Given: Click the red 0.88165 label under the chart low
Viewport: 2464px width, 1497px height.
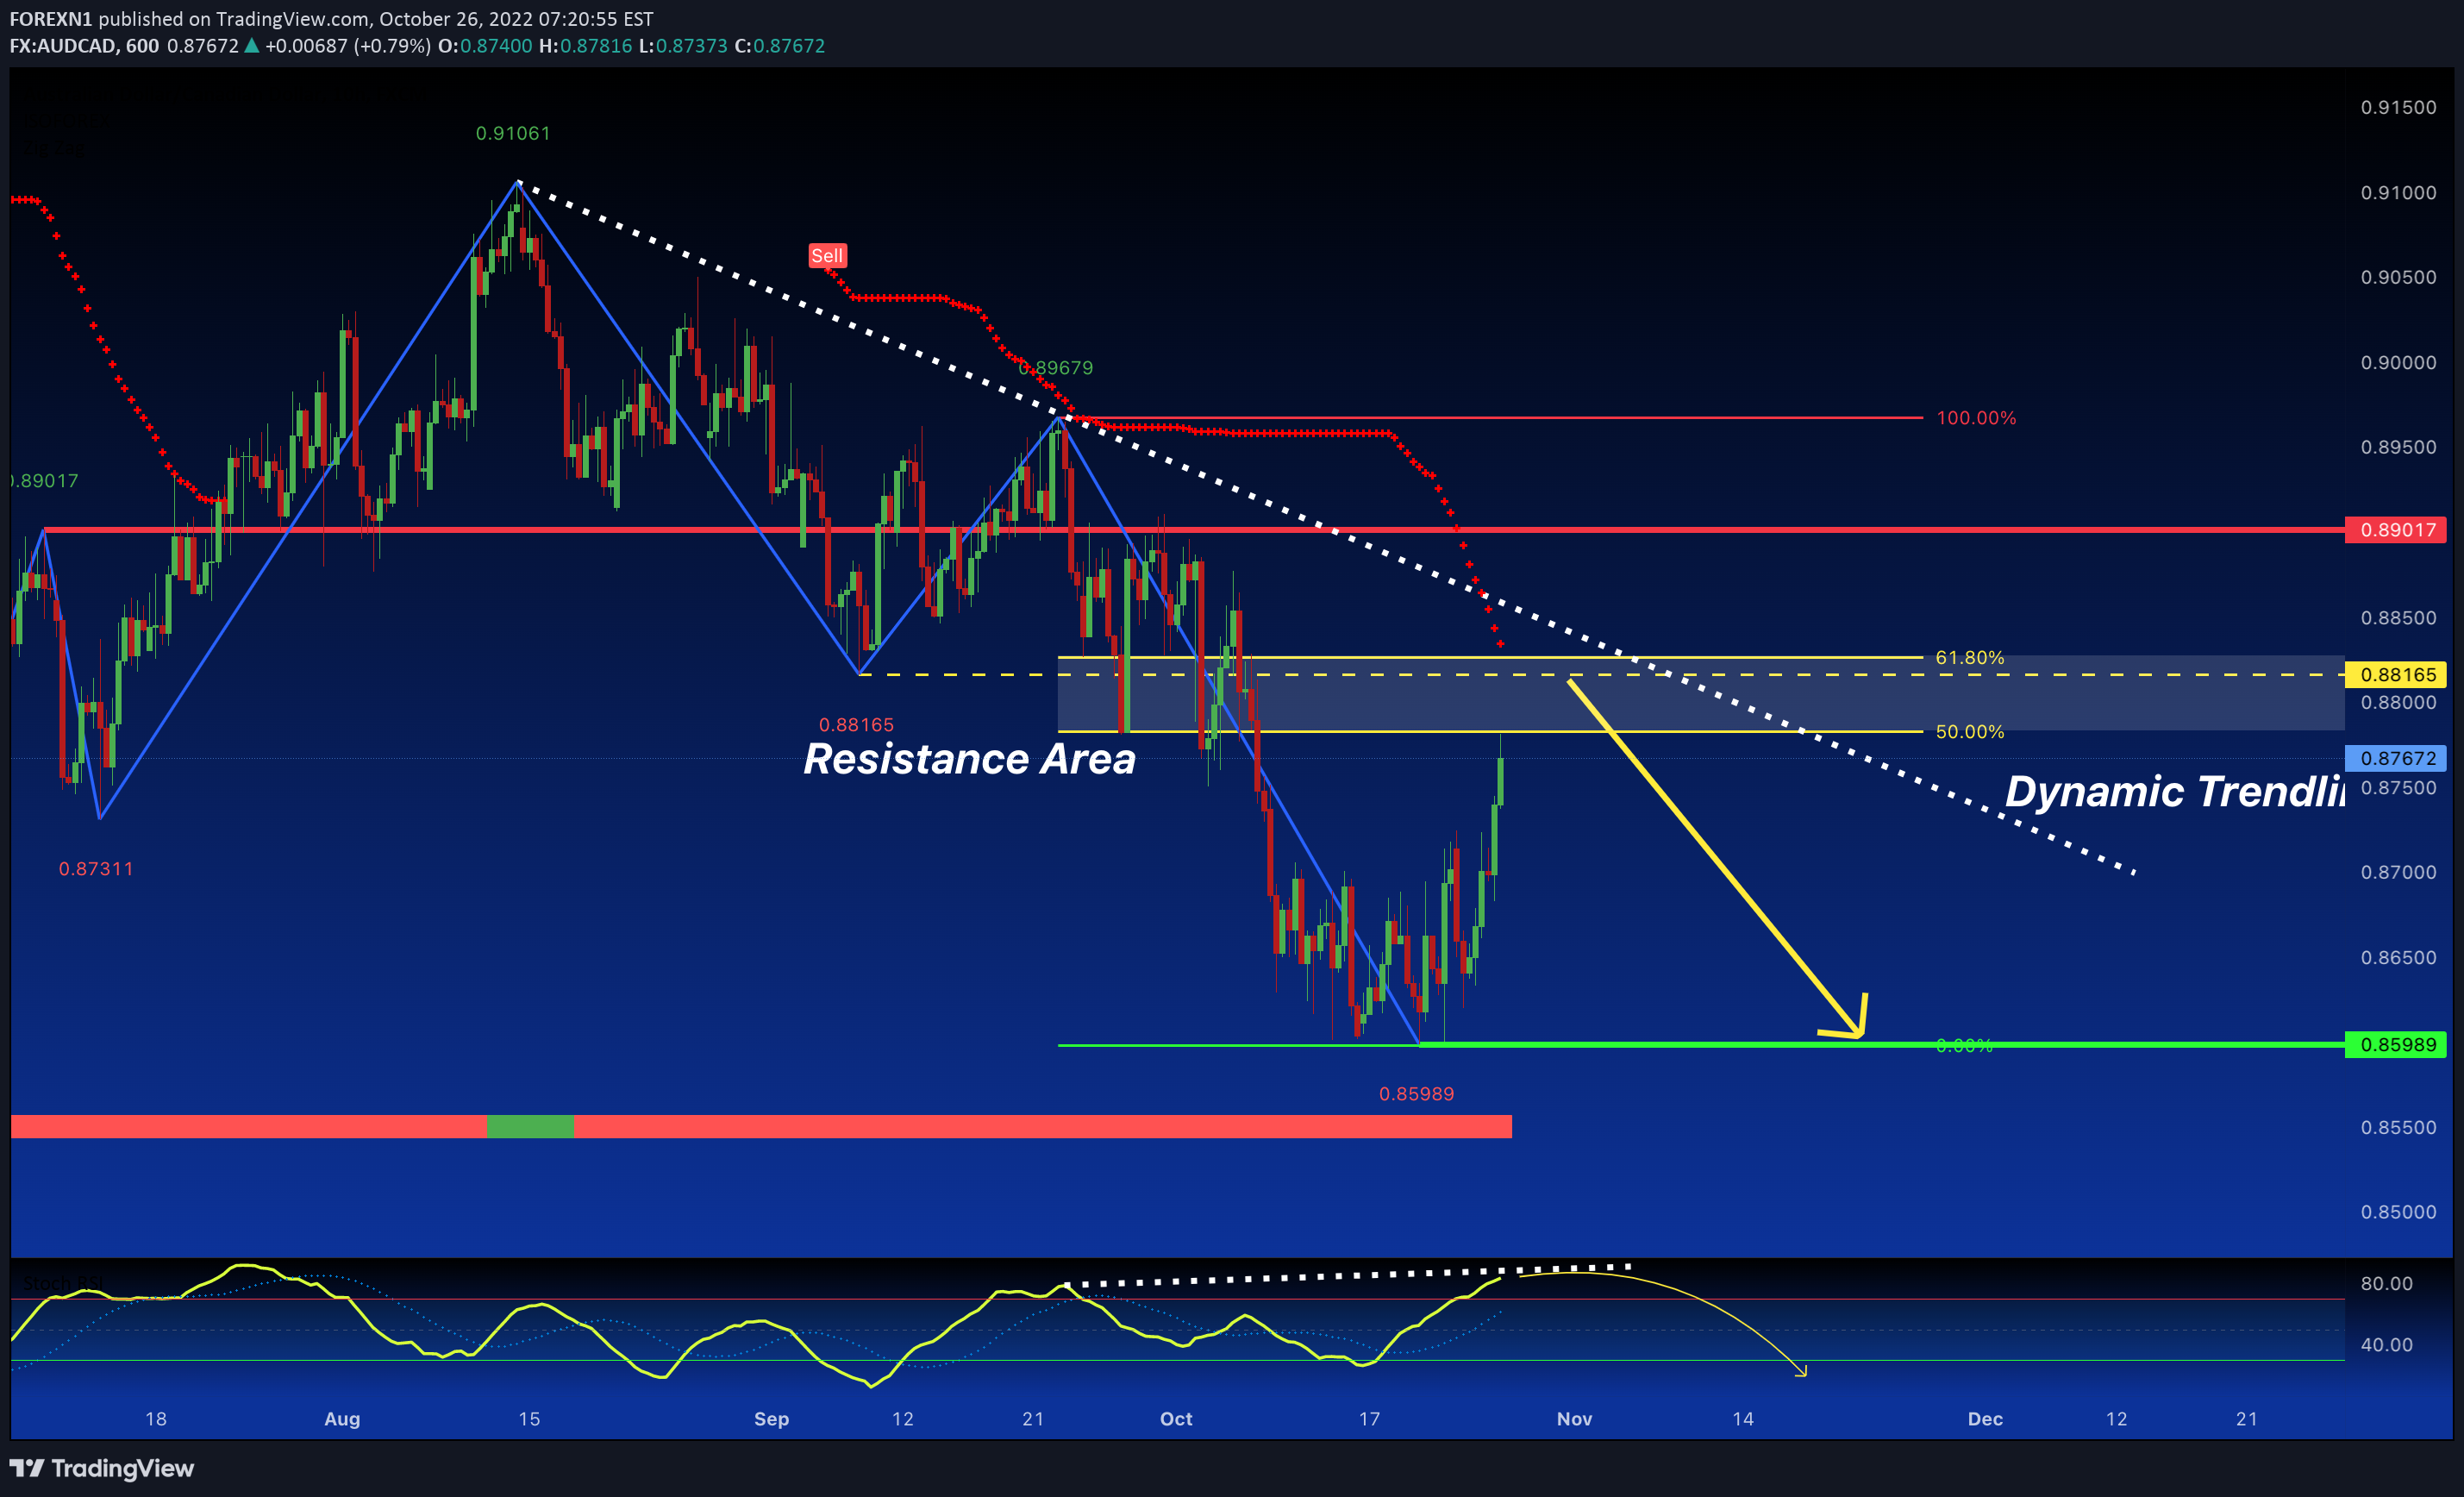Looking at the screenshot, I should (x=856, y=725).
